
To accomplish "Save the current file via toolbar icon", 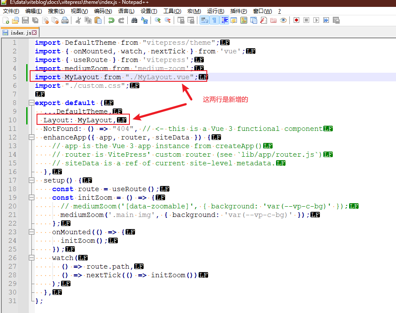I will click(x=25, y=20).
